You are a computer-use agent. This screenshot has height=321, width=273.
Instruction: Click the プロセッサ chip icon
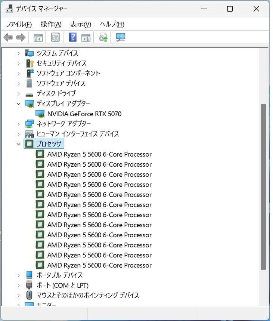[29, 144]
